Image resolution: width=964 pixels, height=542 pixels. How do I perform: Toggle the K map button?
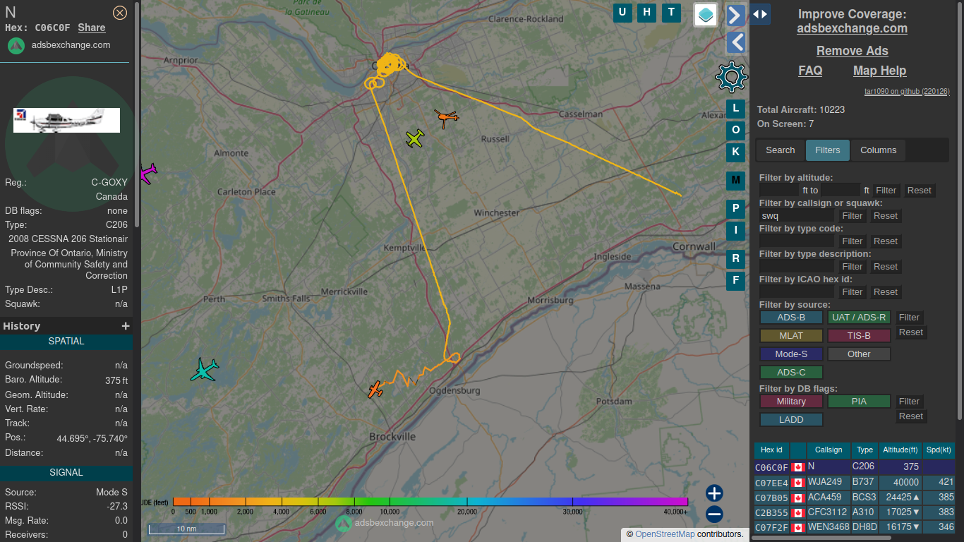[735, 152]
